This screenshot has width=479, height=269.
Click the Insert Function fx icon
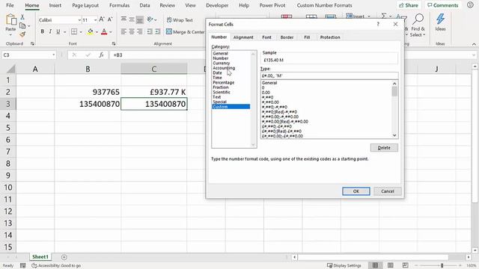101,55
